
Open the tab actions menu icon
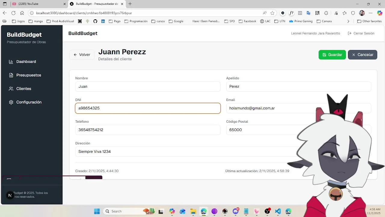coord(5,4)
